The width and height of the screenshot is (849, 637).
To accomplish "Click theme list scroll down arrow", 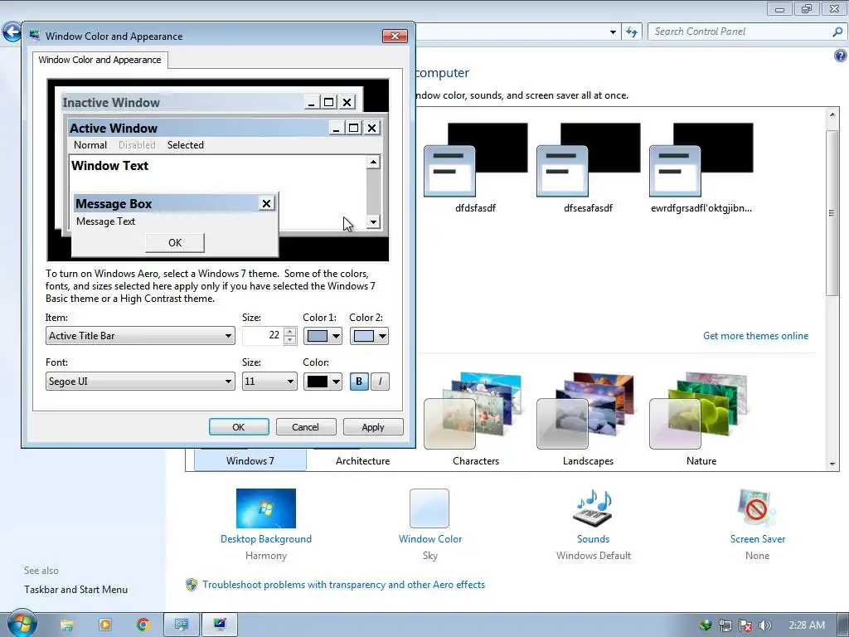I will click(832, 464).
